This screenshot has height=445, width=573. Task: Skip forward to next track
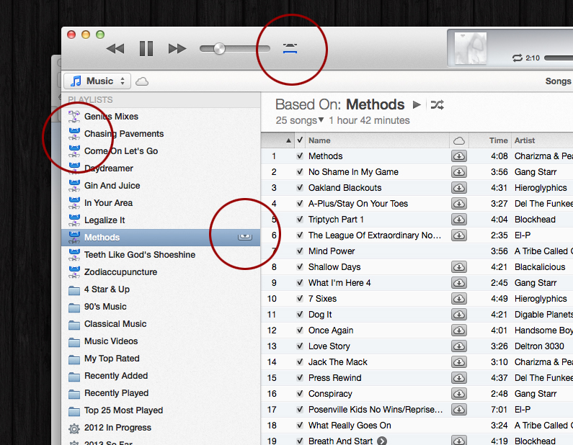click(x=177, y=48)
